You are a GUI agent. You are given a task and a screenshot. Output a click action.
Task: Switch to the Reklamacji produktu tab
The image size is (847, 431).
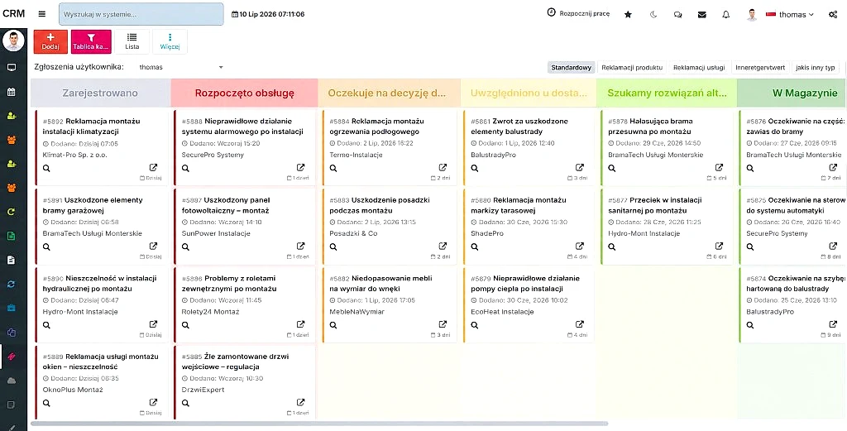coord(631,68)
